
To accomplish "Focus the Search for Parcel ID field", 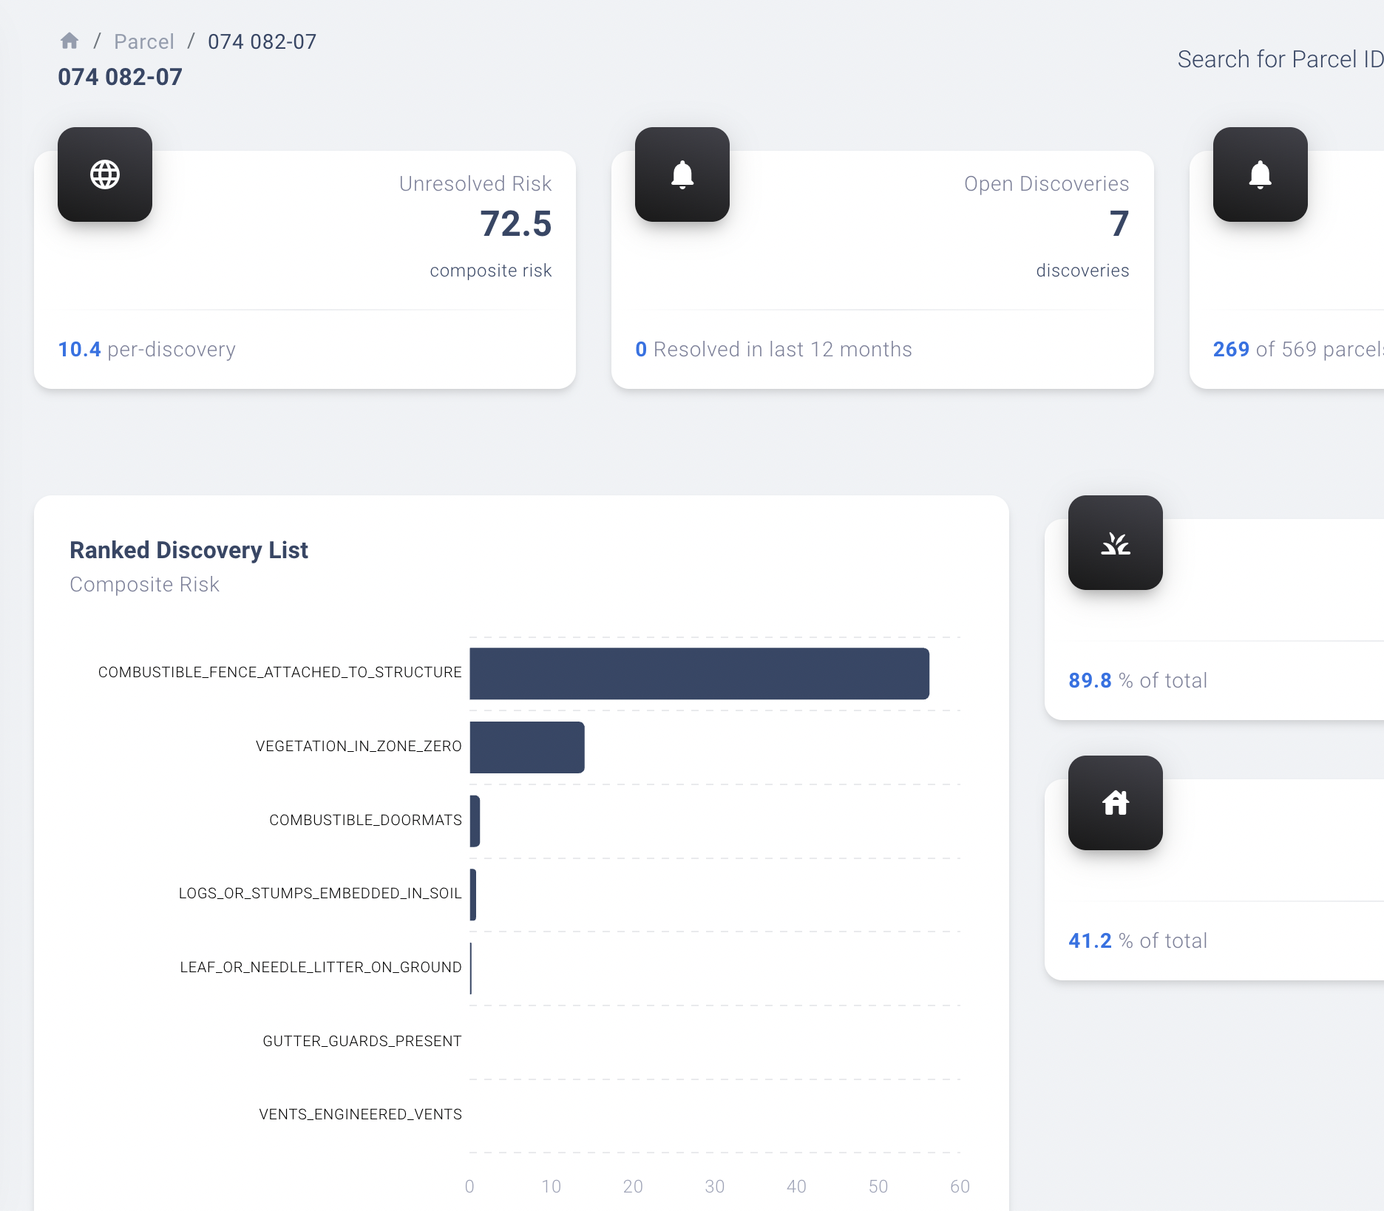I will point(1280,59).
